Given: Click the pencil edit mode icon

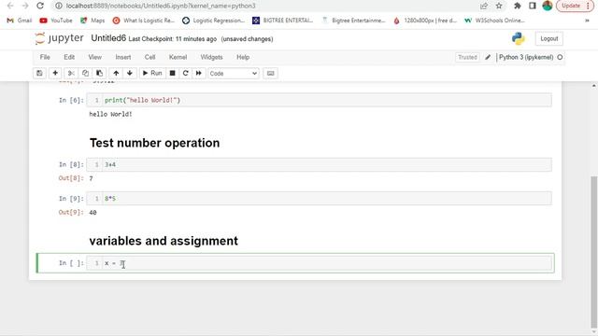Looking at the screenshot, I should [488, 57].
